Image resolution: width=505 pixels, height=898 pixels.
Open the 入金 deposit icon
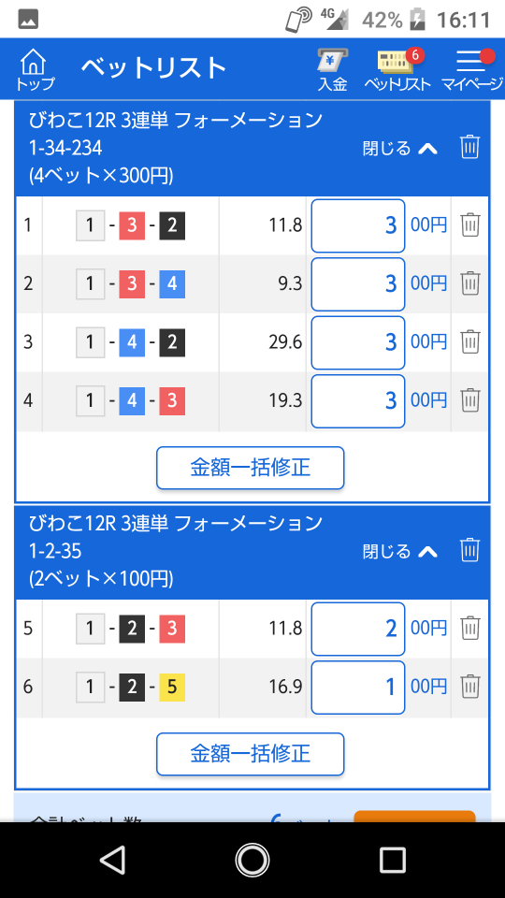(x=333, y=69)
